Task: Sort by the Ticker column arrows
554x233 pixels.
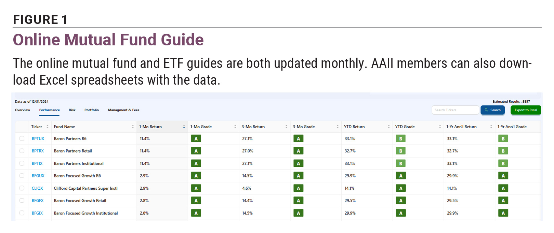Action: pyautogui.click(x=48, y=127)
